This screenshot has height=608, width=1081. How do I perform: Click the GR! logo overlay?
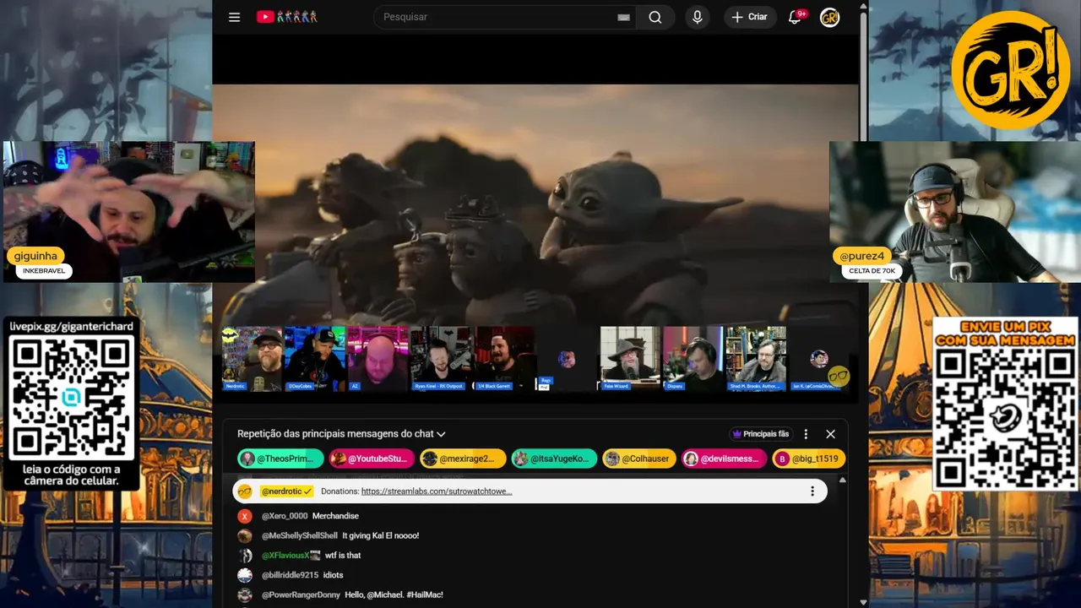(1010, 70)
